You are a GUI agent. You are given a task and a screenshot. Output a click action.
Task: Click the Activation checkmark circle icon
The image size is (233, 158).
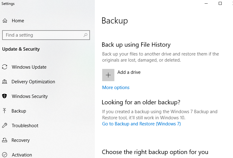pos(5,155)
